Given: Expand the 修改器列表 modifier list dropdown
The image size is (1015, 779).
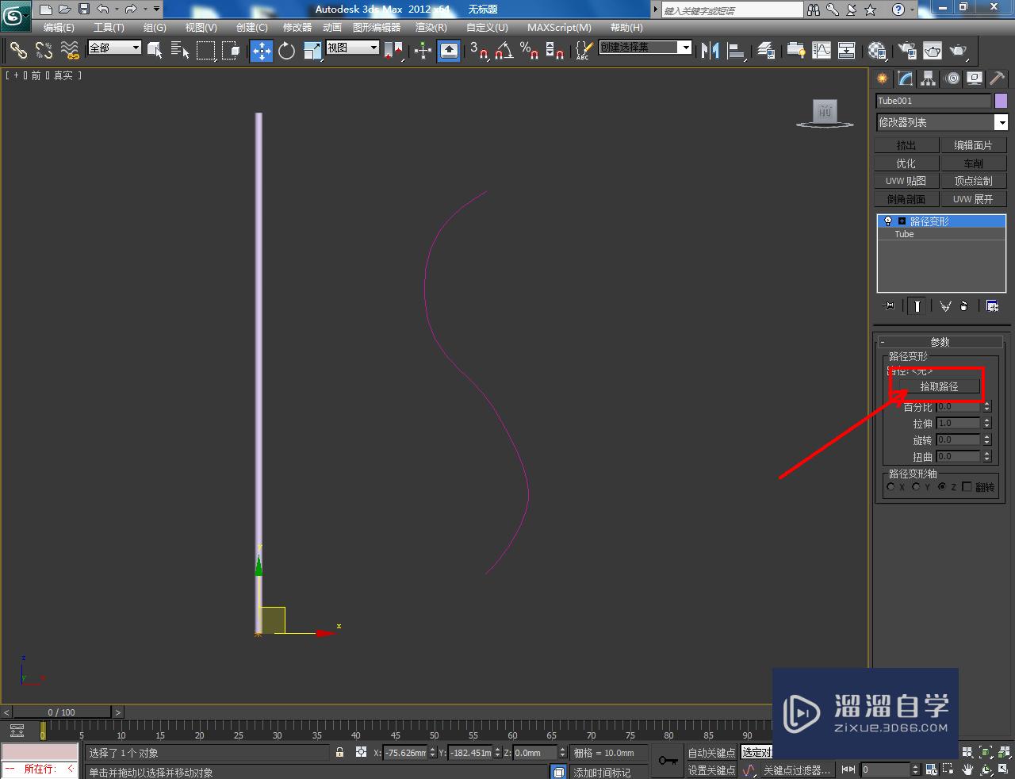Looking at the screenshot, I should [x=1002, y=122].
